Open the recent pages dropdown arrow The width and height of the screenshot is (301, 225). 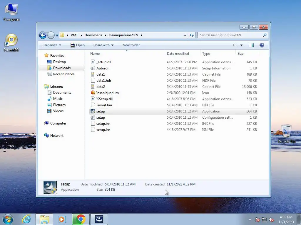(x=57, y=35)
